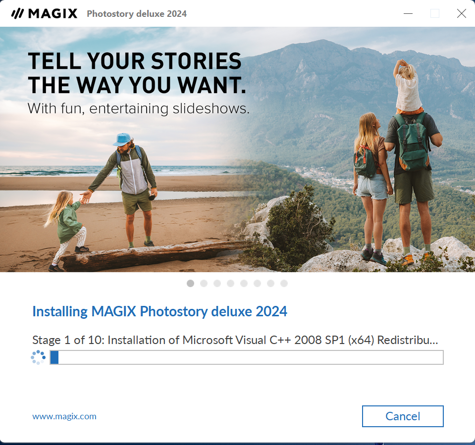
Task: Jump to the fifth slideshow indicator dot
Action: 244,283
